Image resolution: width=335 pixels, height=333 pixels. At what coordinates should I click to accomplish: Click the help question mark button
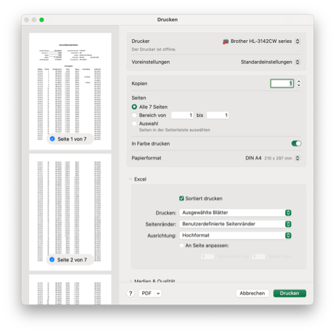[x=131, y=294]
